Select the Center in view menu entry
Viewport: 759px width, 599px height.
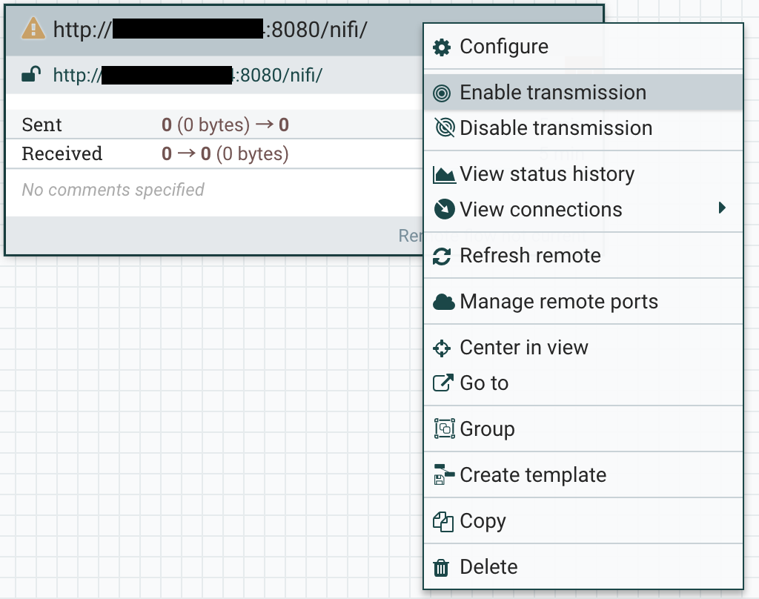583,348
